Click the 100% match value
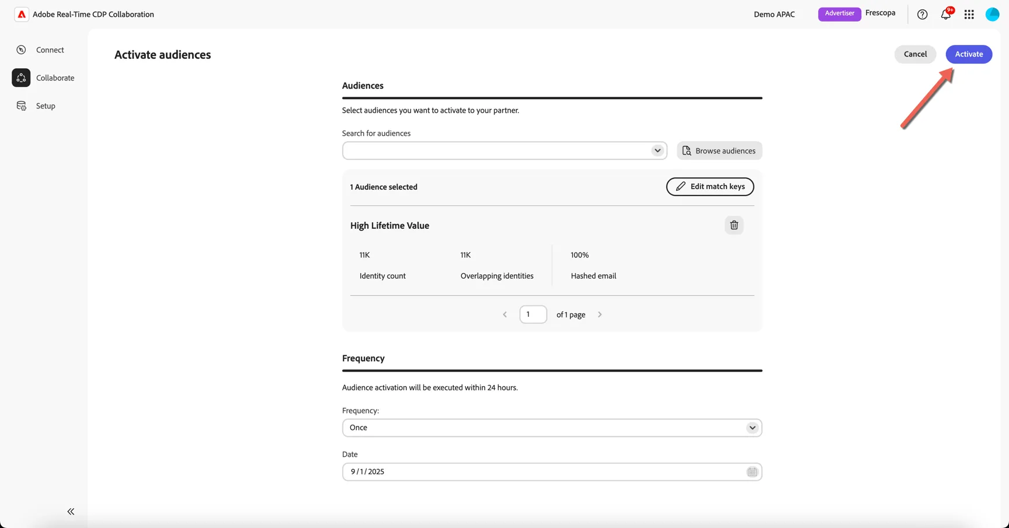Image resolution: width=1009 pixels, height=528 pixels. [x=580, y=255]
